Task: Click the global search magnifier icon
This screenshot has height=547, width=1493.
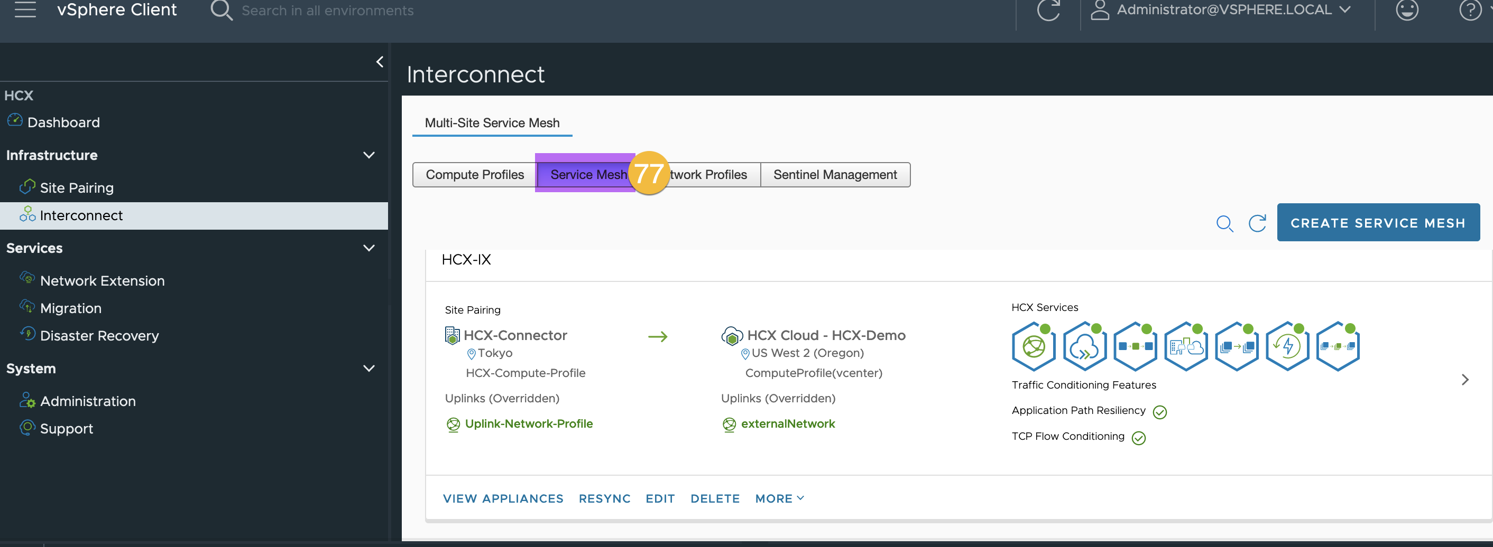Action: [x=221, y=11]
